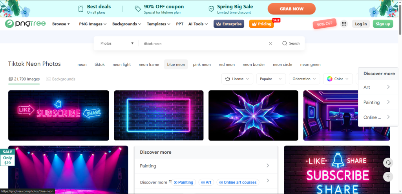
Task: Open the apps grid icon
Action: point(344,24)
